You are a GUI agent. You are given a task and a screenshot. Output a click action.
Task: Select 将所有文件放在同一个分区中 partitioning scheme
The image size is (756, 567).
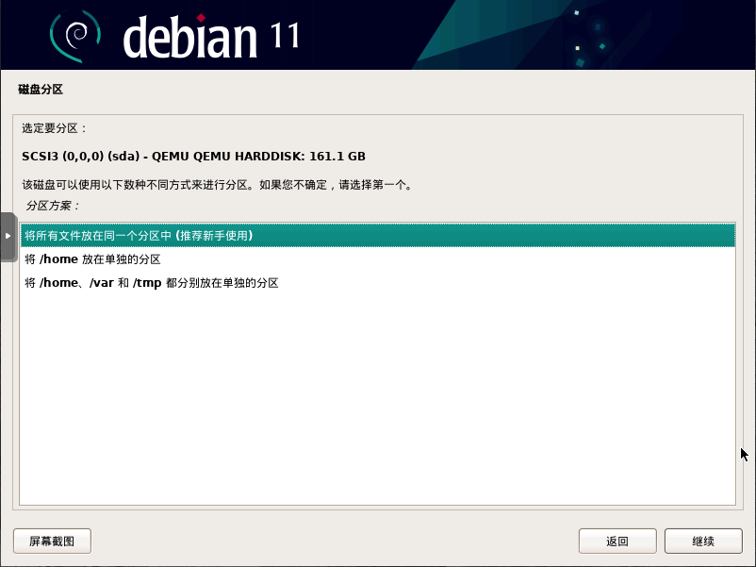[377, 236]
